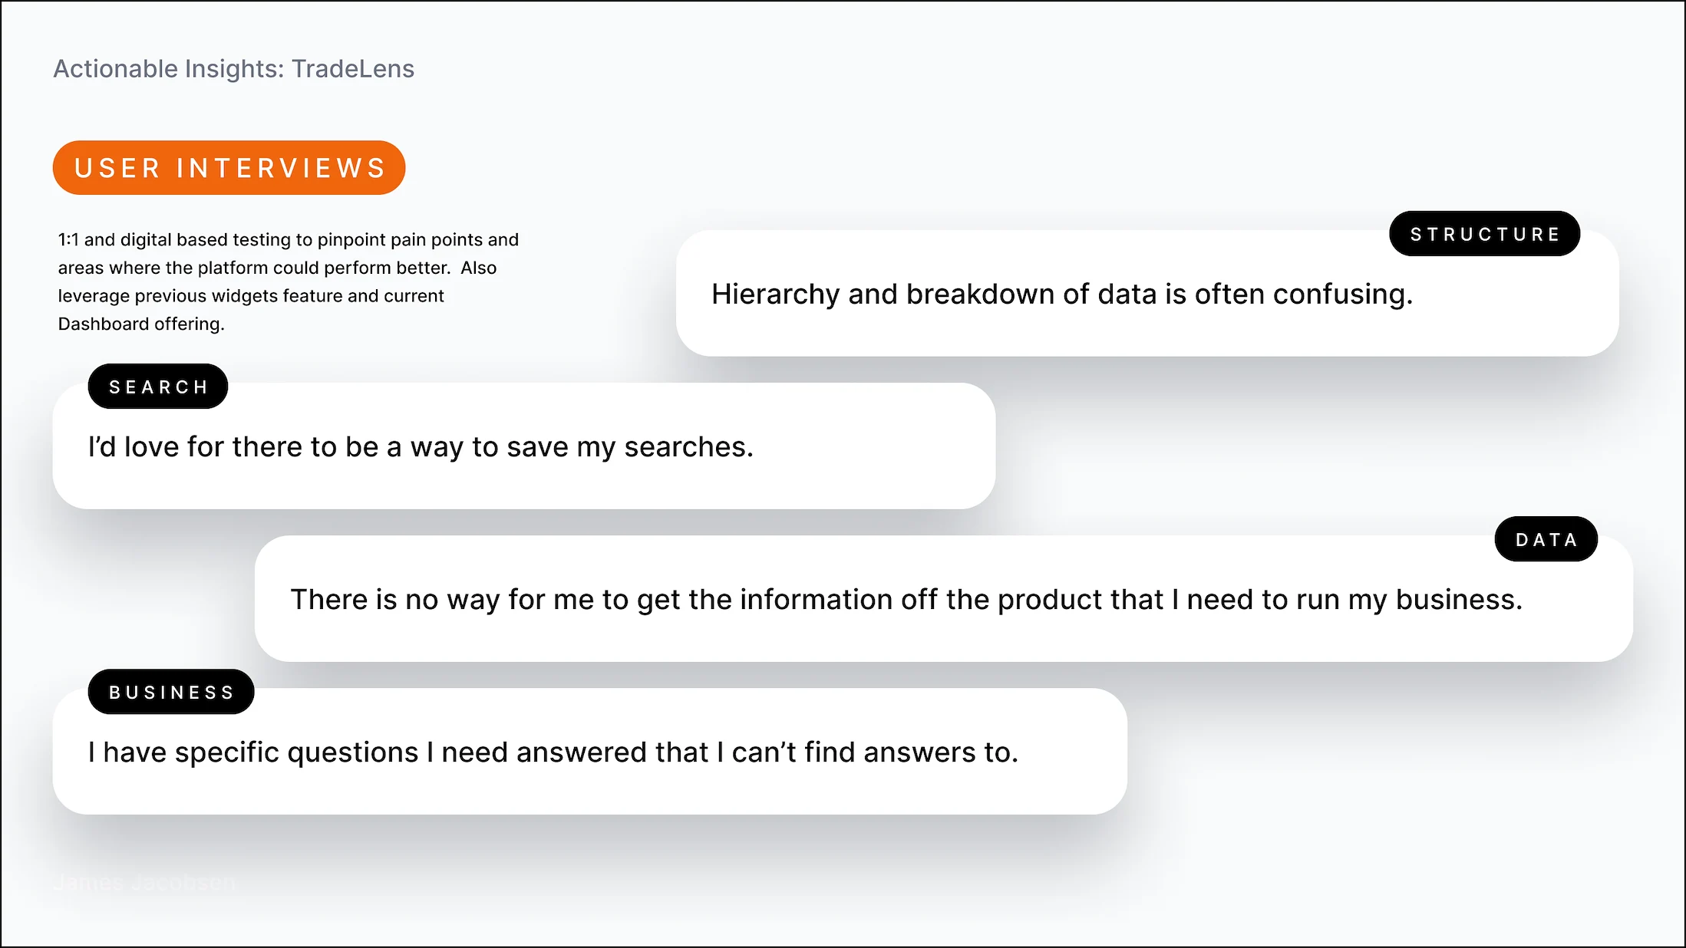Select the STRUCTURE tag label
This screenshot has height=948, width=1686.
coord(1484,234)
